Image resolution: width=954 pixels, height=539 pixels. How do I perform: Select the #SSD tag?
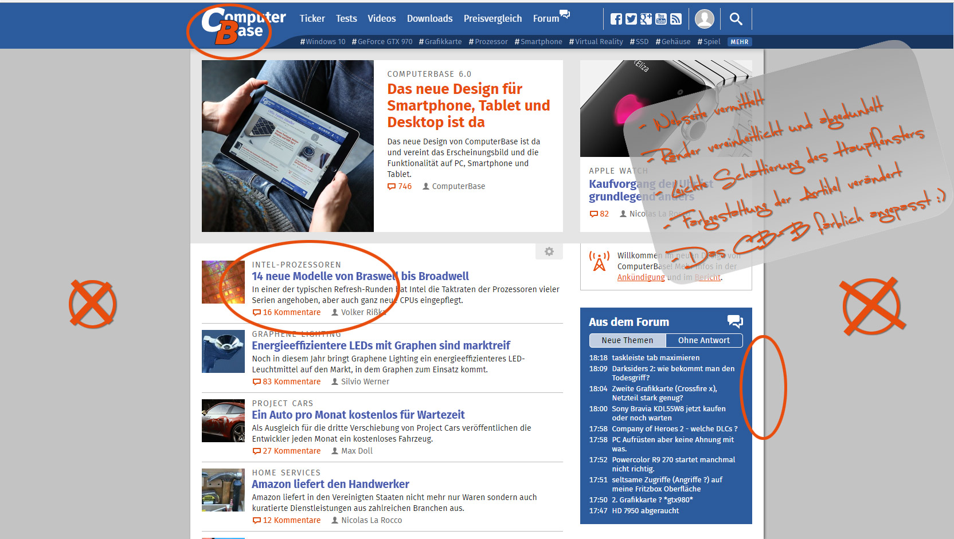639,42
